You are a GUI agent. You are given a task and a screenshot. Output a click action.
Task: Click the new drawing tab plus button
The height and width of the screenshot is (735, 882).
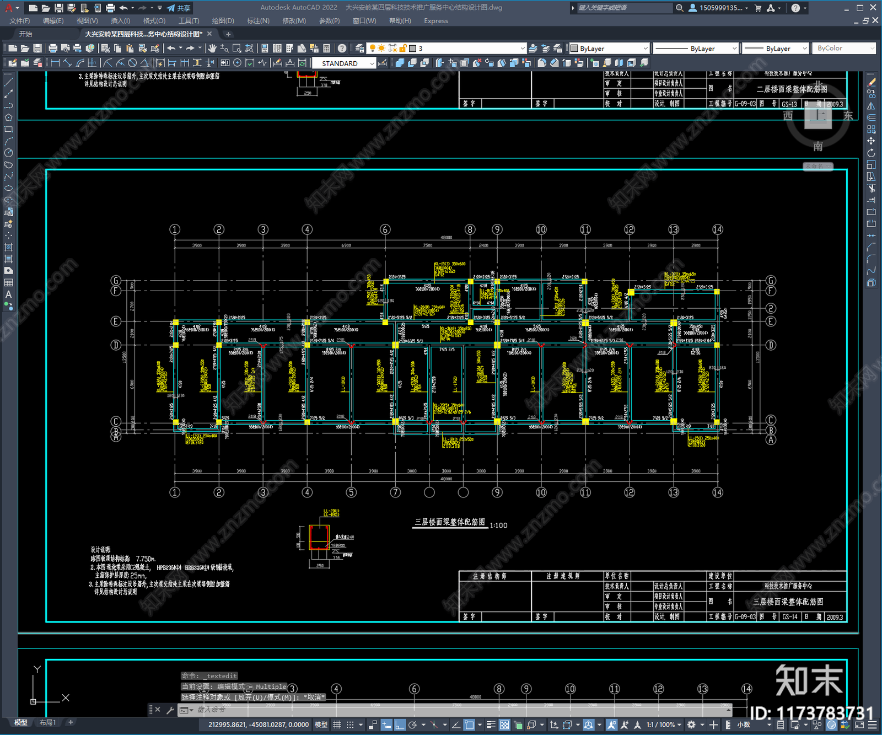228,34
